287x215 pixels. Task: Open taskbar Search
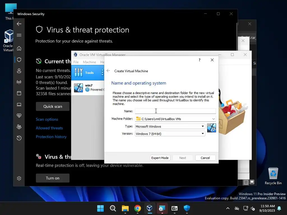(113, 208)
